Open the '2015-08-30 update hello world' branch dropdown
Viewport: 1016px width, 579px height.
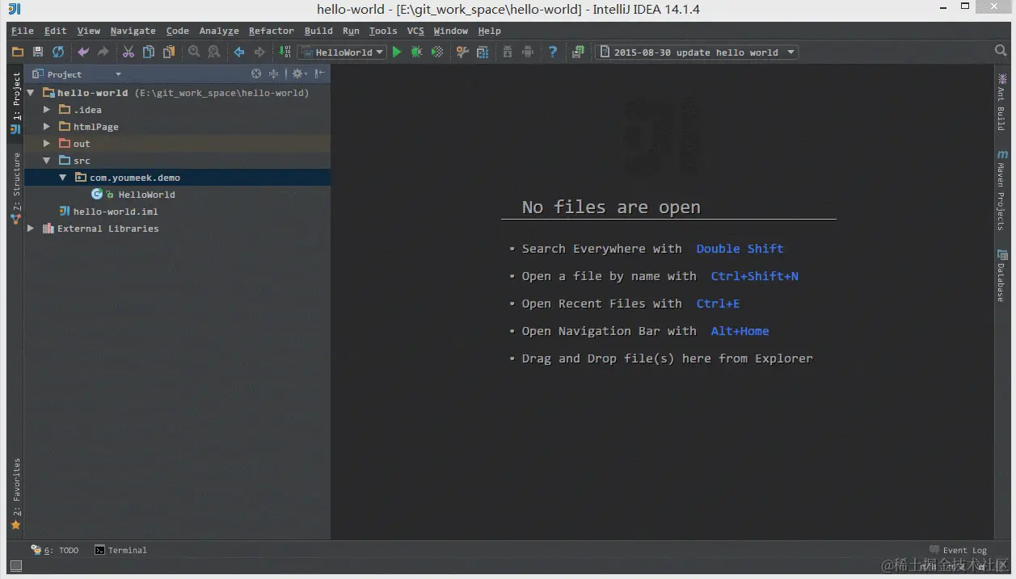697,52
